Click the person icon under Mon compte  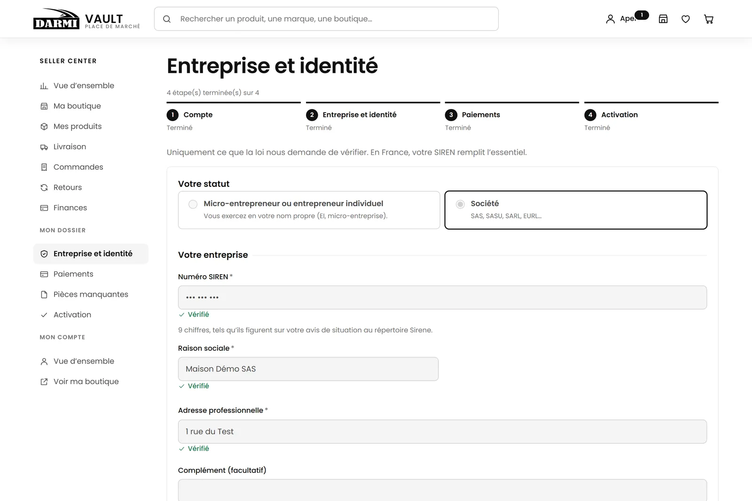[44, 362]
